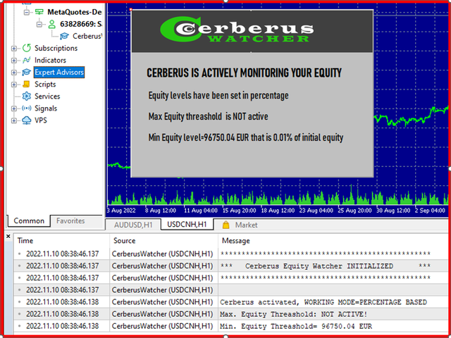Select the highlighted Expert Advisors item
451x338 pixels.
(59, 72)
